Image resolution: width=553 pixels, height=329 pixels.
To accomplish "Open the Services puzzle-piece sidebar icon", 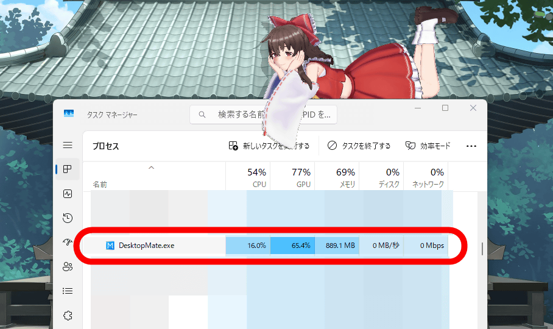I will tap(68, 316).
